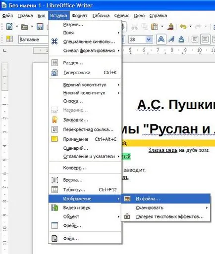This screenshot has width=215, height=254.
Task: Click the Undo arrow icon
Action: tap(183, 27)
